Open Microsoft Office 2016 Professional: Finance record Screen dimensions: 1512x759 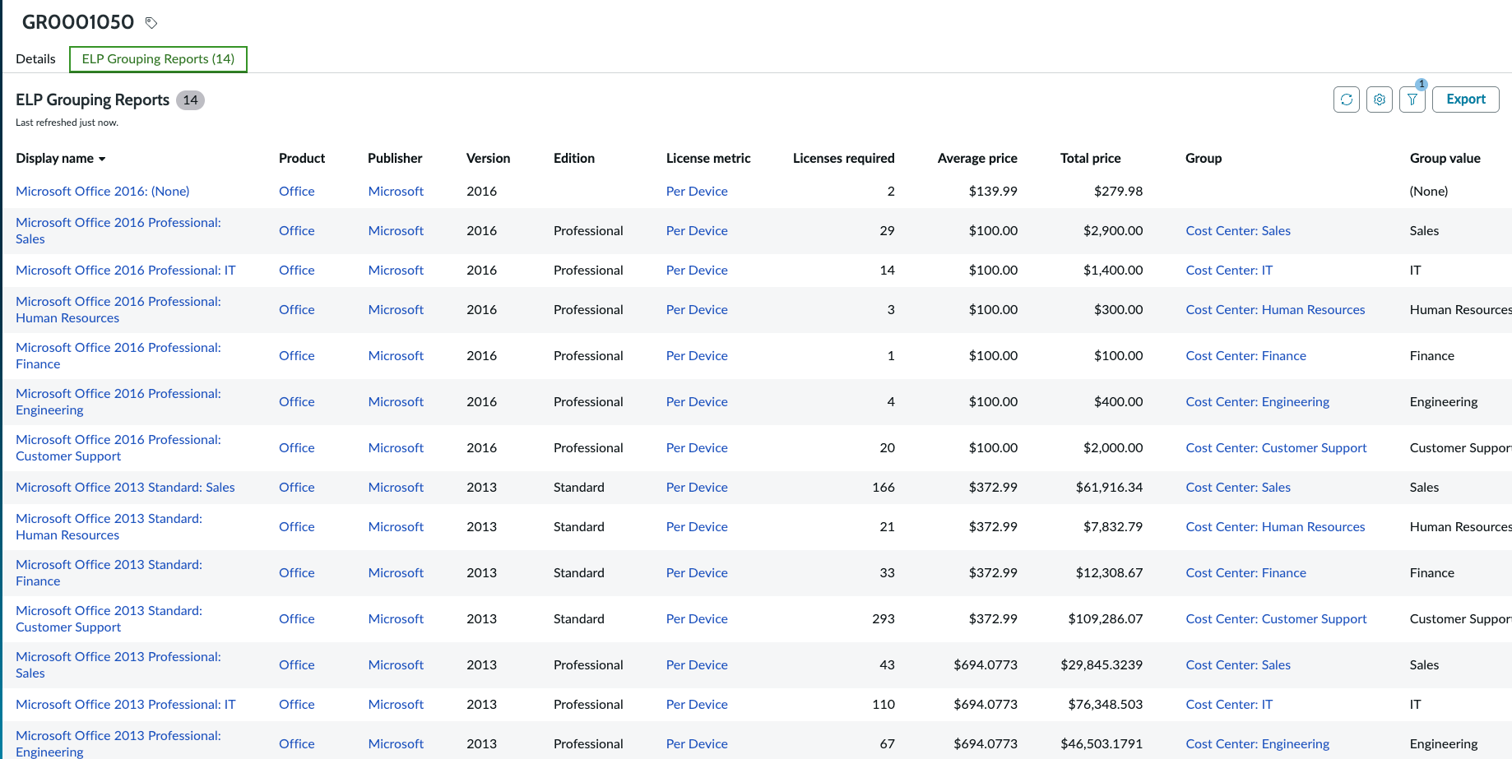click(x=118, y=355)
